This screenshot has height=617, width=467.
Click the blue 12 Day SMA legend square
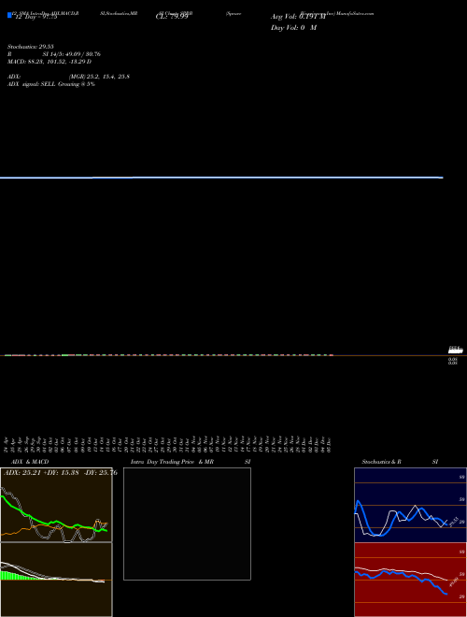10,16
